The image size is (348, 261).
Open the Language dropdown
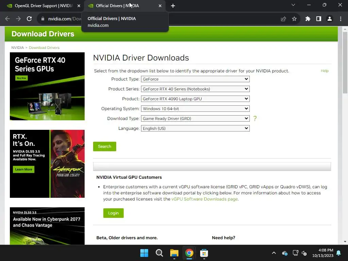point(195,128)
